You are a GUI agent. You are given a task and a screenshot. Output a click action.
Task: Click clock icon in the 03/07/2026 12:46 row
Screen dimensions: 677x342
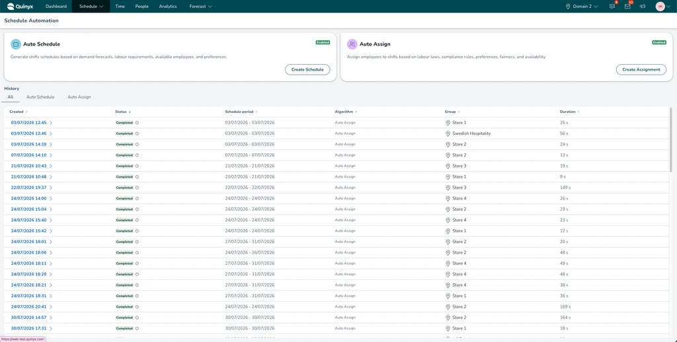tap(137, 133)
